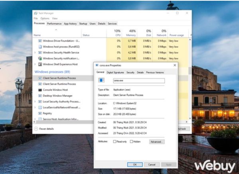Sort by the Power usage column header
The width and height of the screenshot is (239, 174).
tap(178, 33)
